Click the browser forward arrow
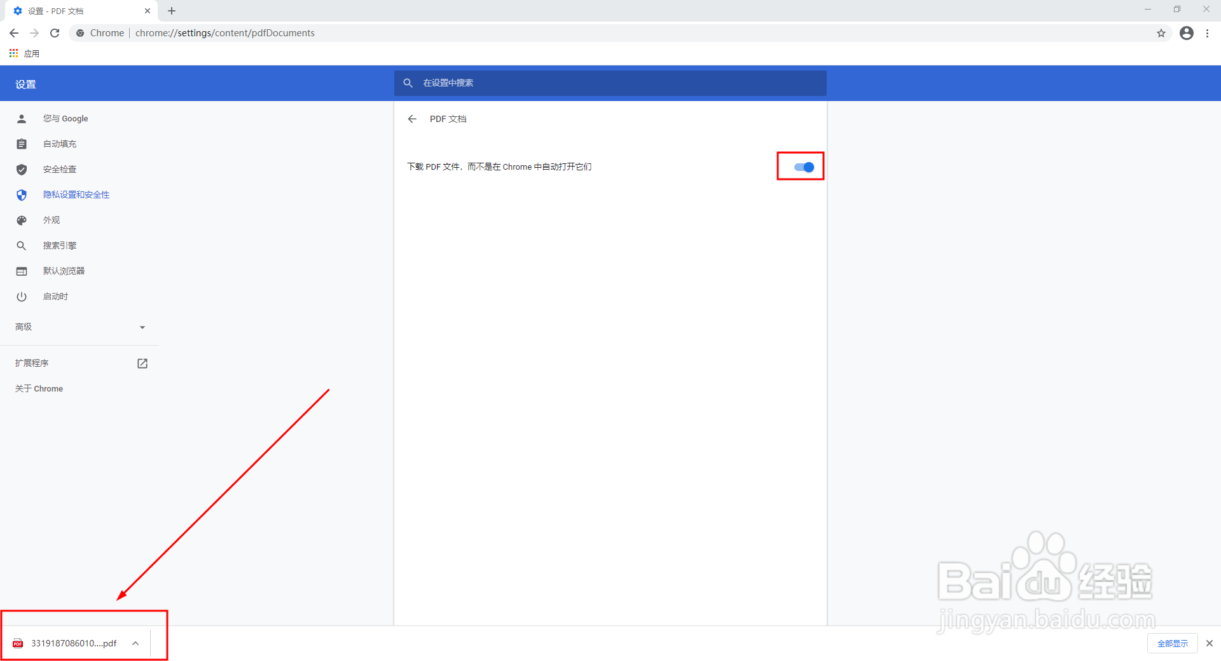 34,33
